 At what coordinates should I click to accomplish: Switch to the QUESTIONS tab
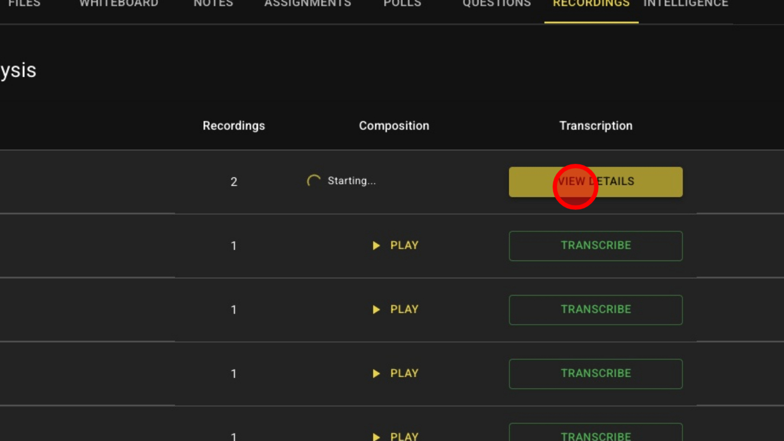(x=496, y=4)
